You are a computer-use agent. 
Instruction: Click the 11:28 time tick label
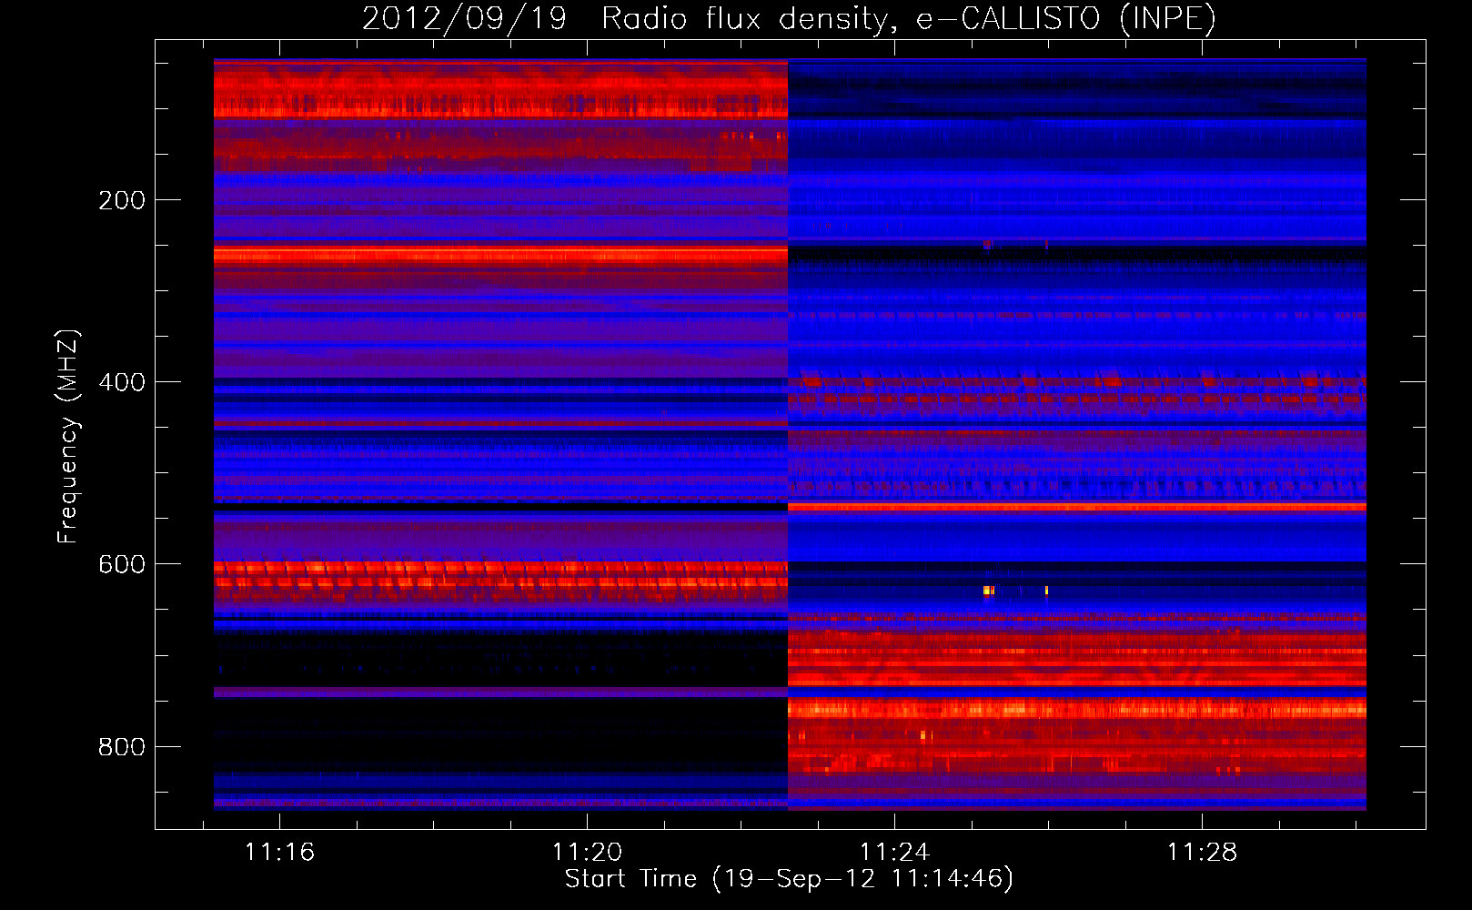1202,852
